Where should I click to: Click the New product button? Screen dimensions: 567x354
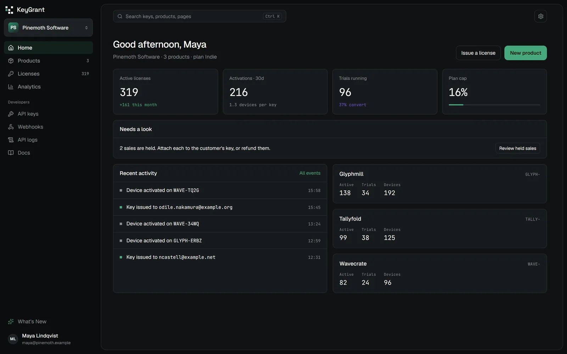pyautogui.click(x=526, y=53)
